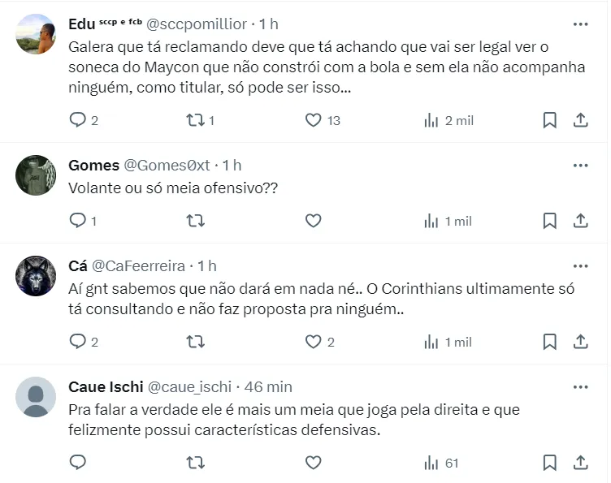Open more options on Caue Ischi's tweet

pos(580,387)
